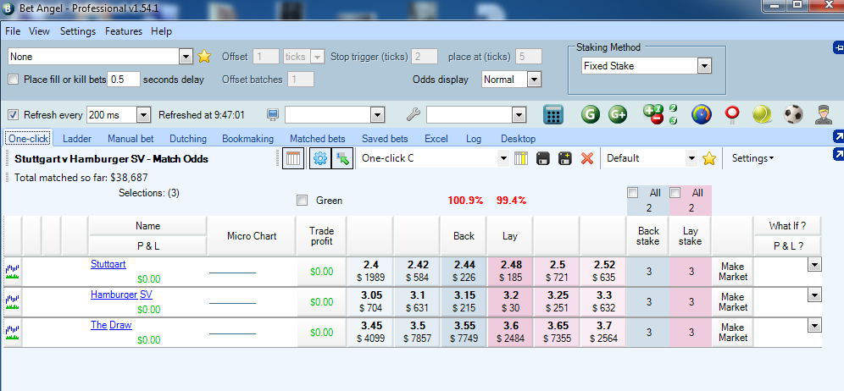The height and width of the screenshot is (391, 844).
Task: Switch to the Dutching tab
Action: pyautogui.click(x=188, y=139)
